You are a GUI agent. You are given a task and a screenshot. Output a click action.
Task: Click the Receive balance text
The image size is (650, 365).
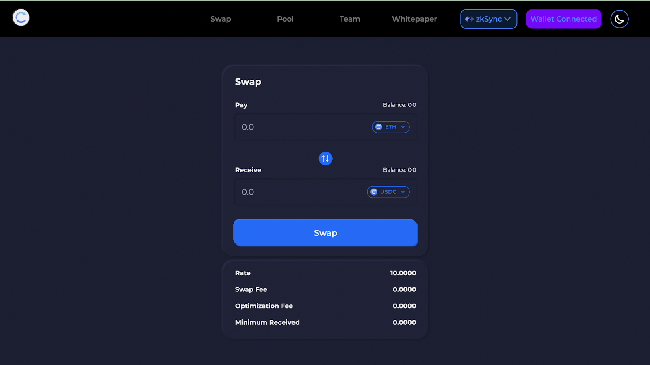pyautogui.click(x=399, y=170)
